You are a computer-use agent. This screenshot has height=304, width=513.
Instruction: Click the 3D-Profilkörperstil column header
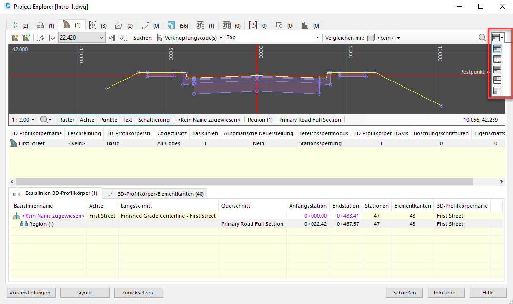(x=129, y=133)
